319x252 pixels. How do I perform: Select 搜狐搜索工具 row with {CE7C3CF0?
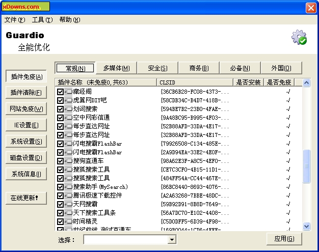pyautogui.click(x=179, y=170)
